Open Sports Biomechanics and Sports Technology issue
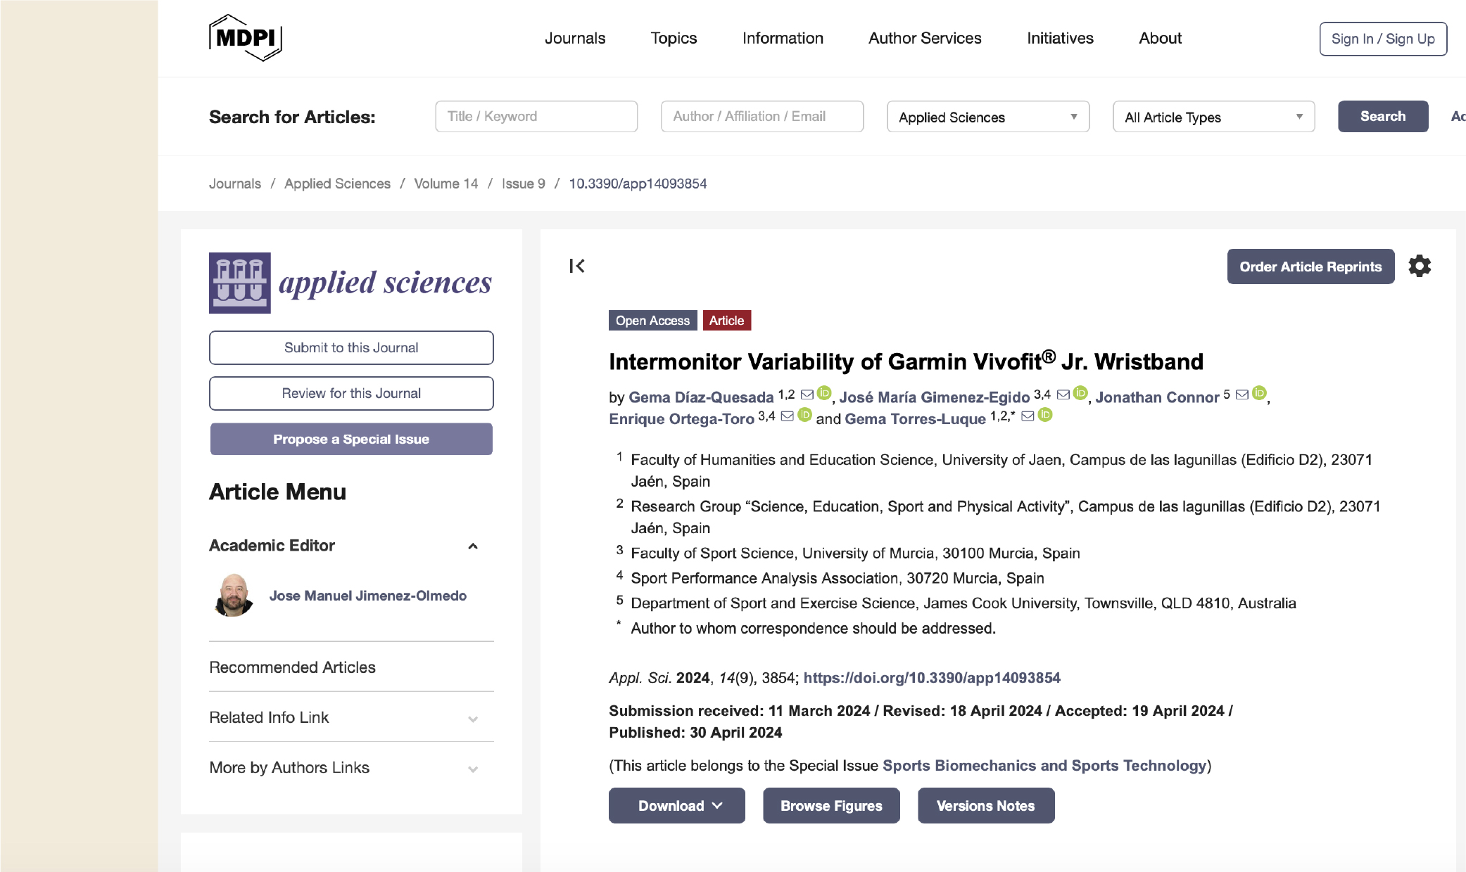Screen dimensions: 1466x872 pyautogui.click(x=1044, y=766)
